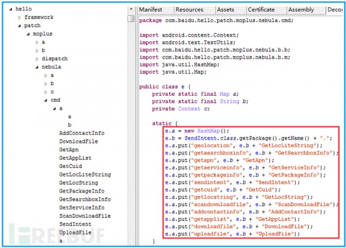Screen dimensions: 346x248
Task: Collapse the patch folder arrow
Action: click(x=20, y=26)
